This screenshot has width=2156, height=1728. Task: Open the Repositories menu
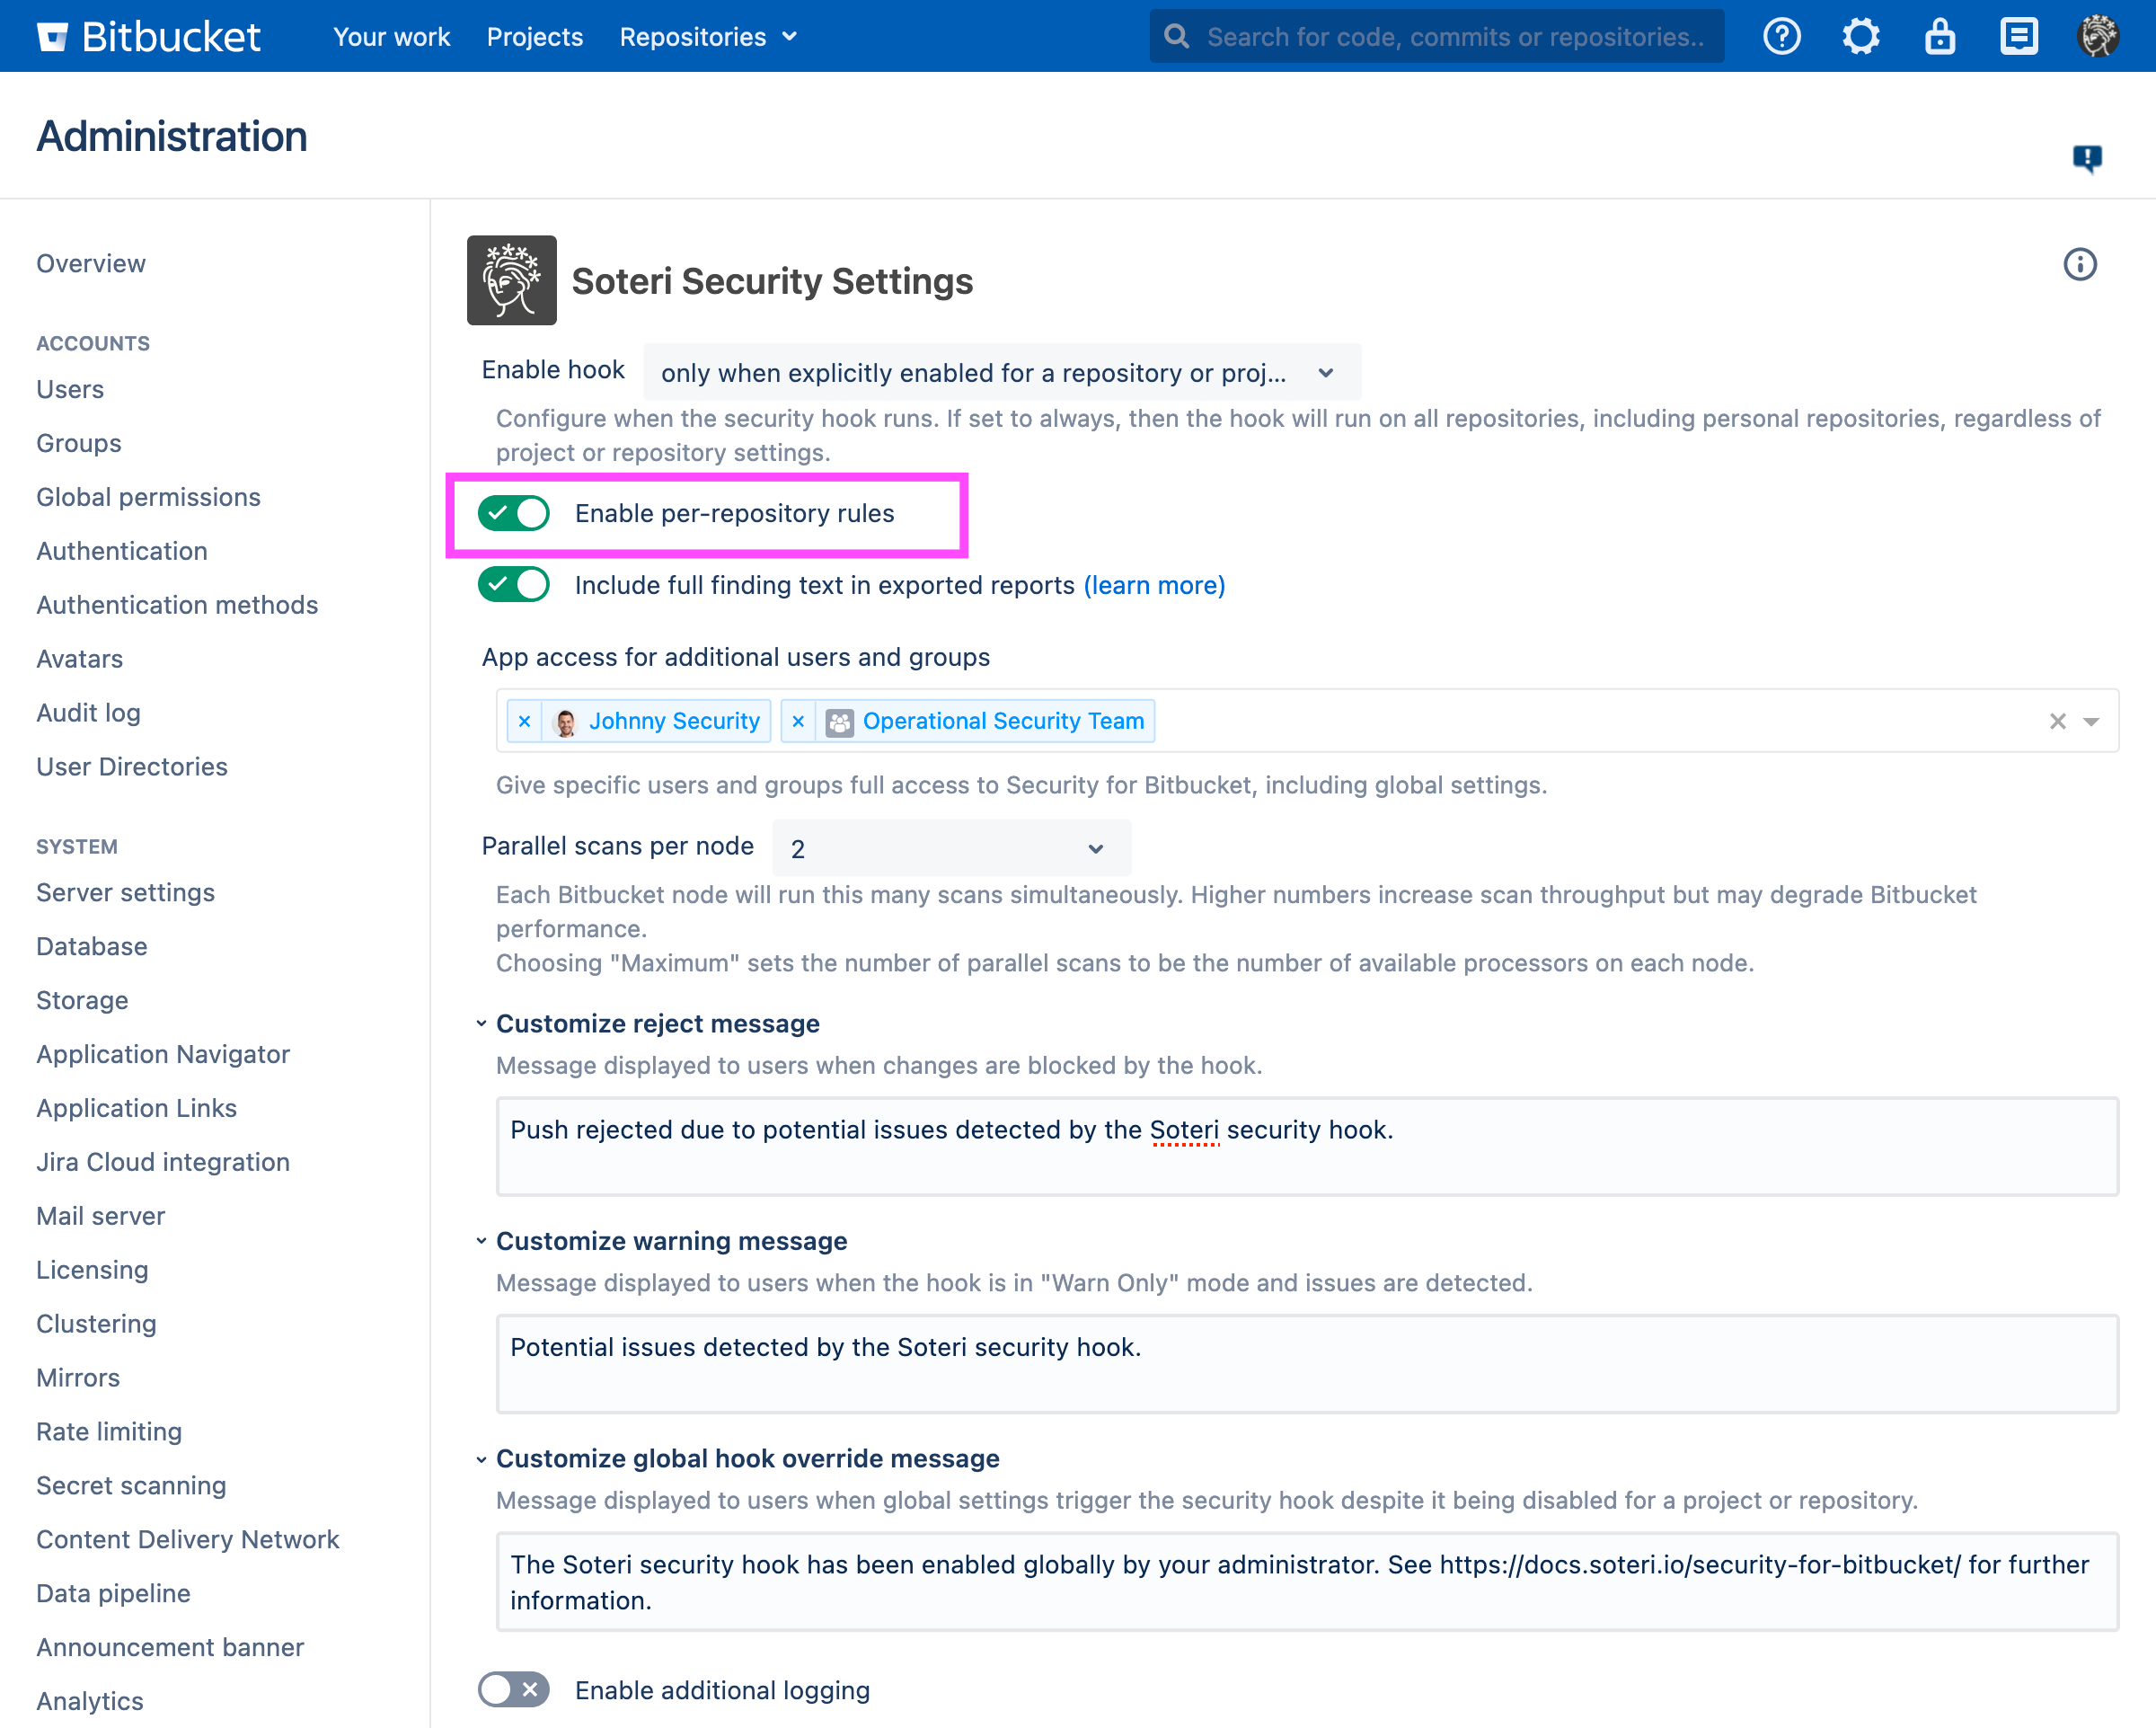tap(708, 37)
